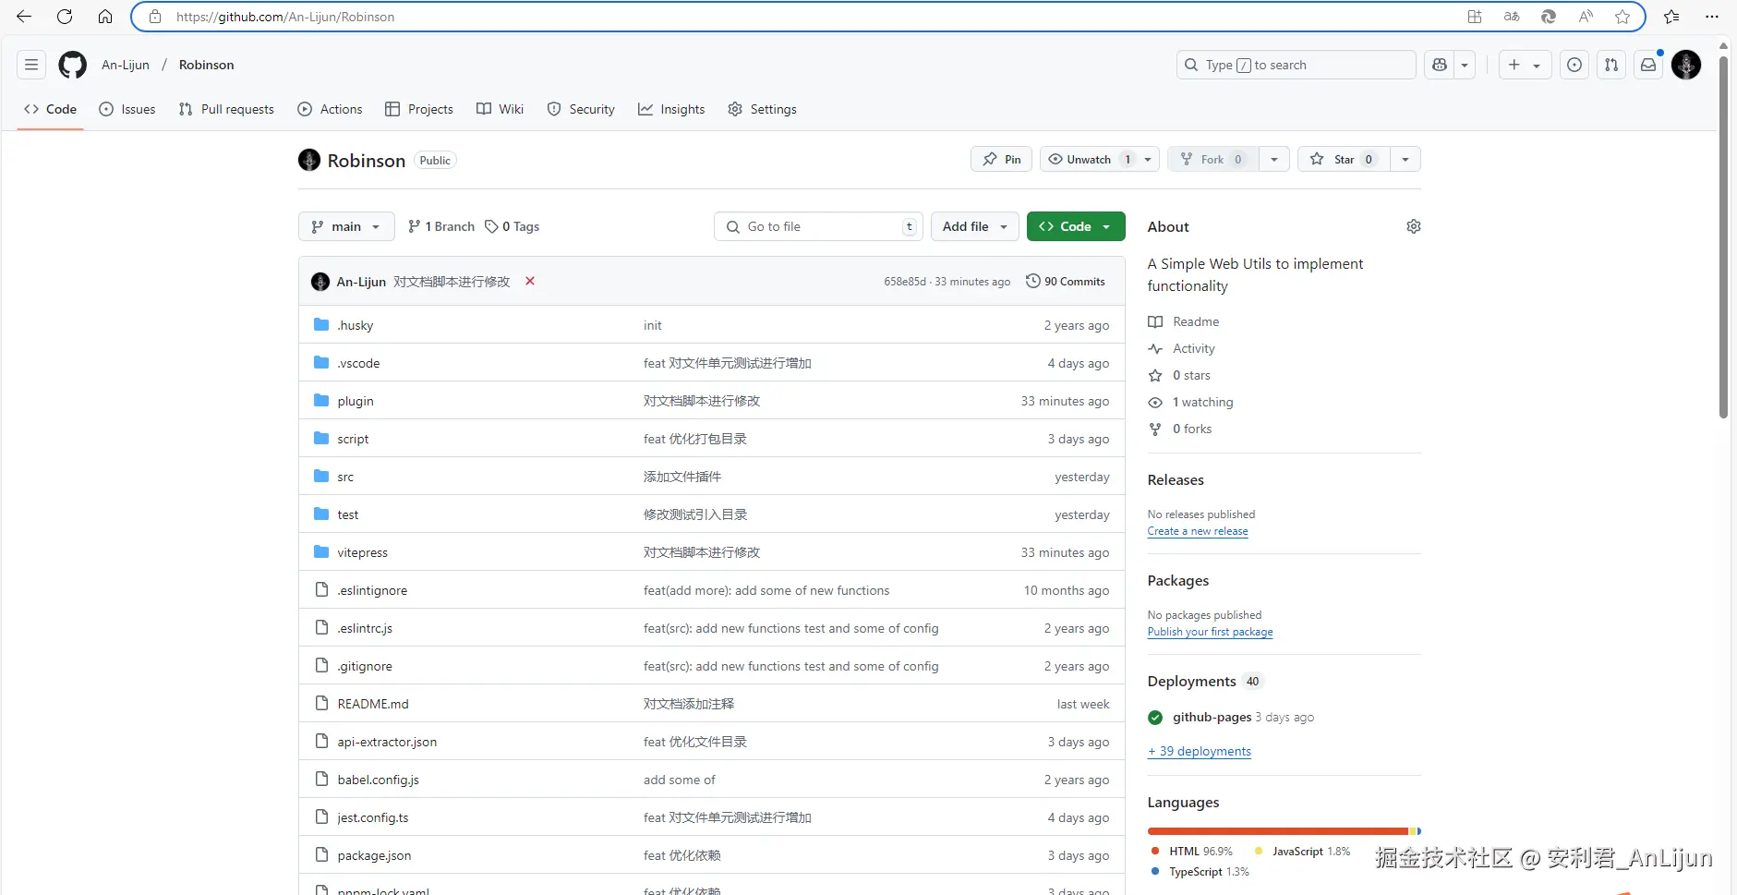The height and width of the screenshot is (895, 1737).
Task: Click the HTML red language dot
Action: pos(1155,851)
